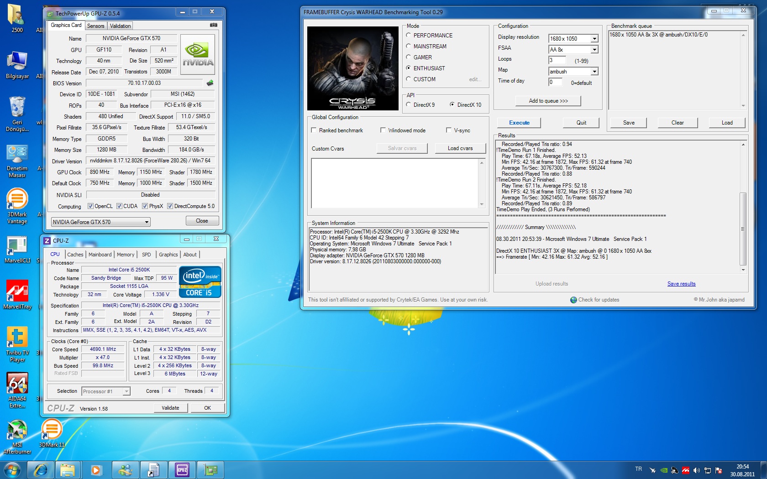Click the GPU-Z screenshot camera icon
Screen dimensions: 767x479
click(x=213, y=25)
